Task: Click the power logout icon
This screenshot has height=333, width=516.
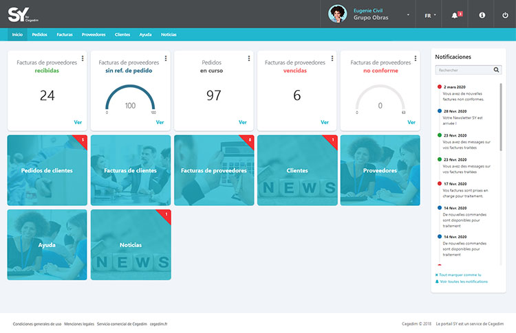Action: [x=504, y=14]
